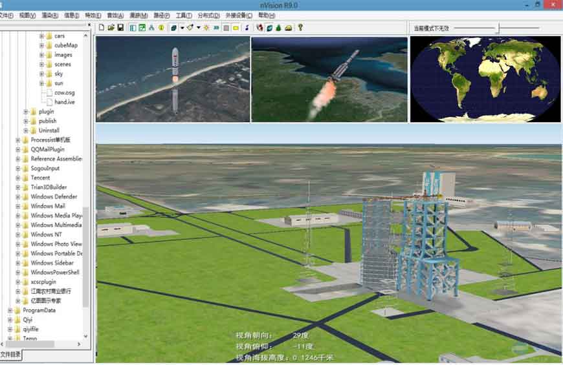Open the 外接设备(C) menu
Screen dimensions: 563x365
[x=239, y=16]
